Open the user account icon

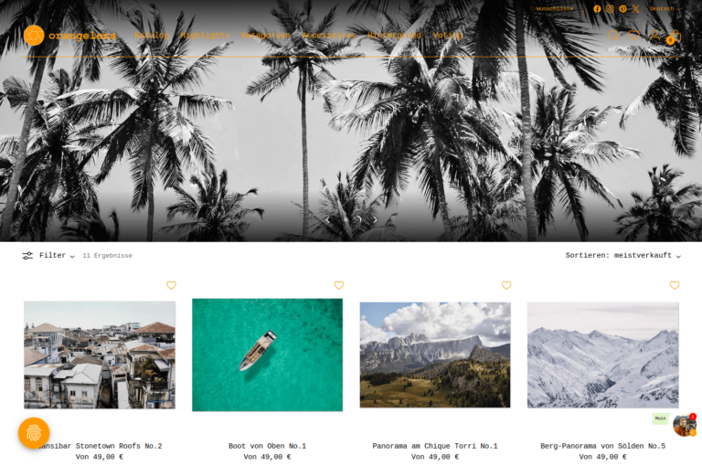[x=654, y=36]
